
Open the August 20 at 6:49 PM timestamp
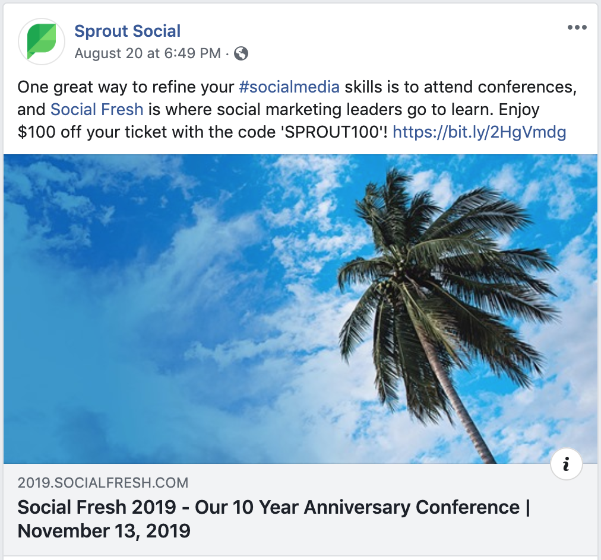(x=148, y=53)
